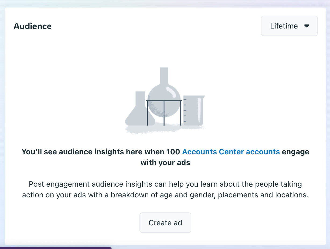The image size is (330, 249).
Task: Click the neck of the round flask
Action: tap(164, 77)
